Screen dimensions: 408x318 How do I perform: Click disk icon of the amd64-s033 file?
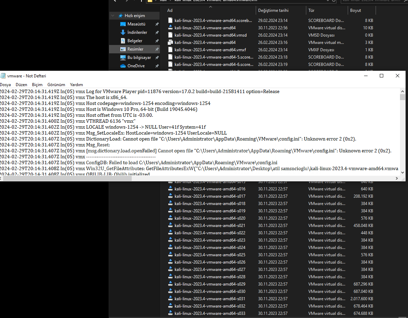point(170,313)
